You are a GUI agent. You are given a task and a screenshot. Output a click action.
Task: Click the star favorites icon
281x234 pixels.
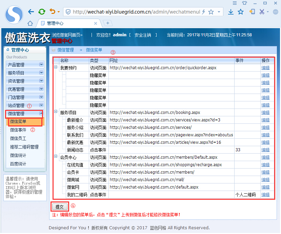[x=241, y=11]
